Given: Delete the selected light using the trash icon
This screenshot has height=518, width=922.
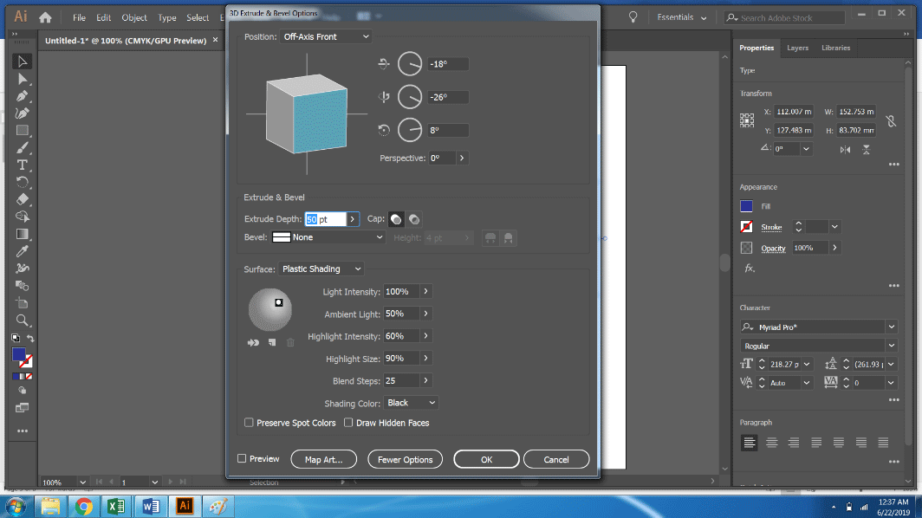Looking at the screenshot, I should click(x=290, y=342).
